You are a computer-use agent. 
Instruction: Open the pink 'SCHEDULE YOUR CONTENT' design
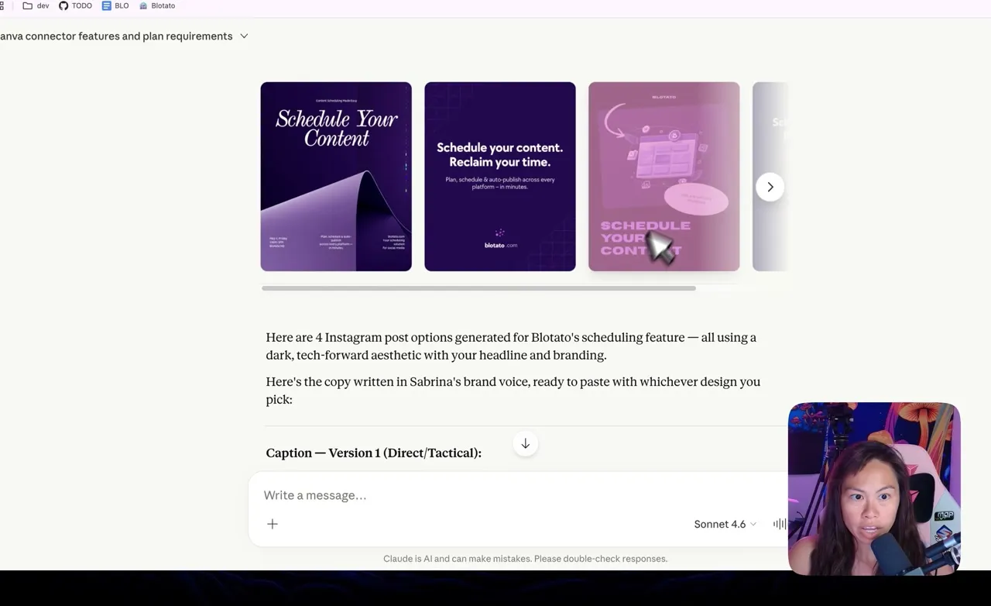point(664,177)
